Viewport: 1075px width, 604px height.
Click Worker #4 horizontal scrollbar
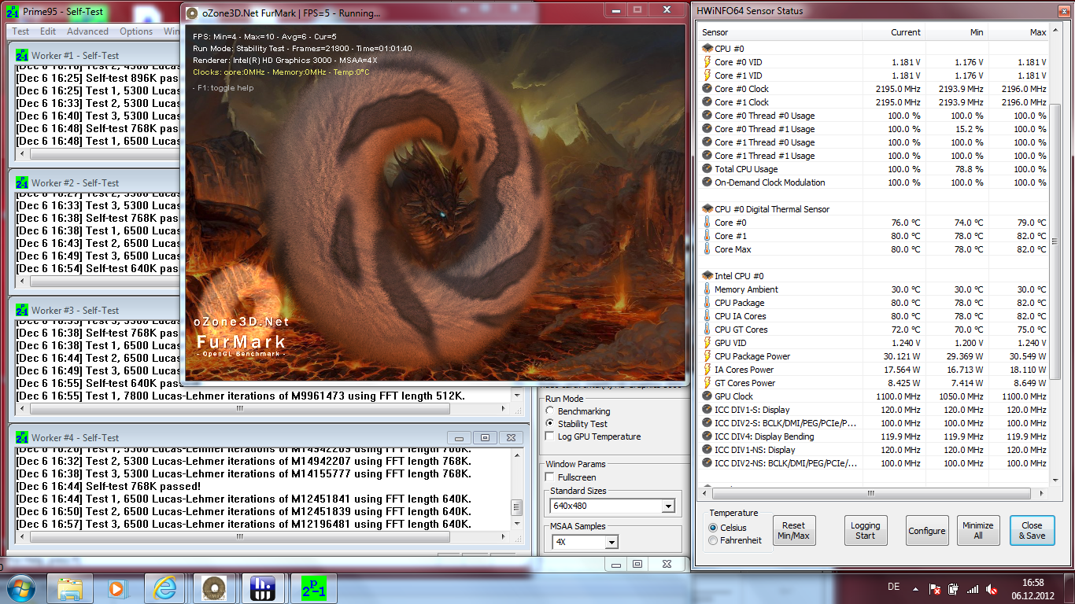coord(263,536)
